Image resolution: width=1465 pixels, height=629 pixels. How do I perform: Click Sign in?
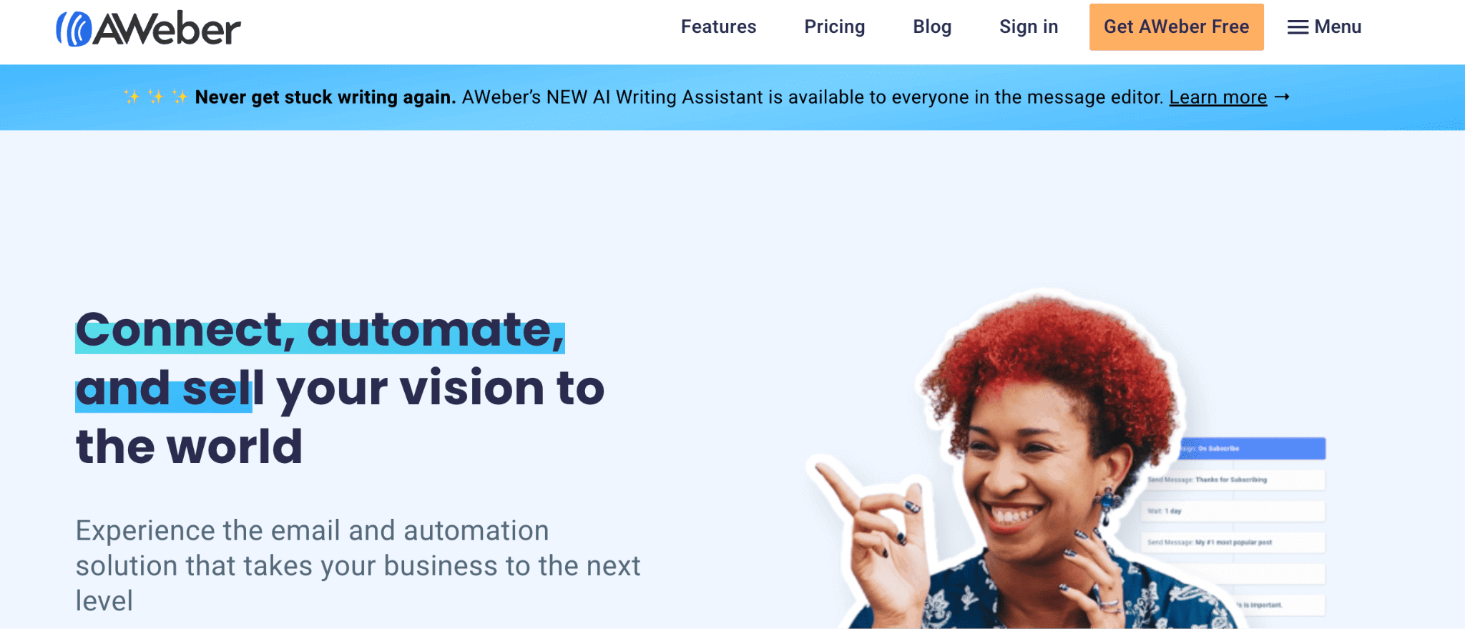coord(1029,26)
